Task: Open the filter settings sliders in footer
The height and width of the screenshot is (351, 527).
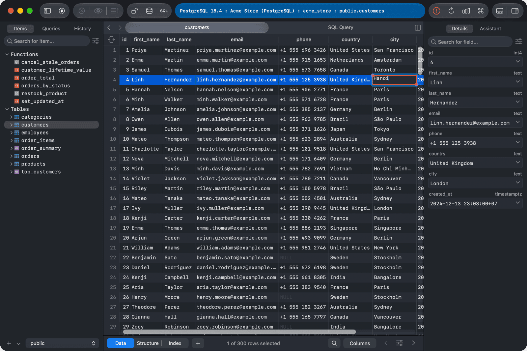Action: click(x=400, y=343)
